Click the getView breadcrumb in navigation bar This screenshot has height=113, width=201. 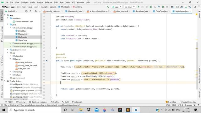pyautogui.click(x=77, y=7)
